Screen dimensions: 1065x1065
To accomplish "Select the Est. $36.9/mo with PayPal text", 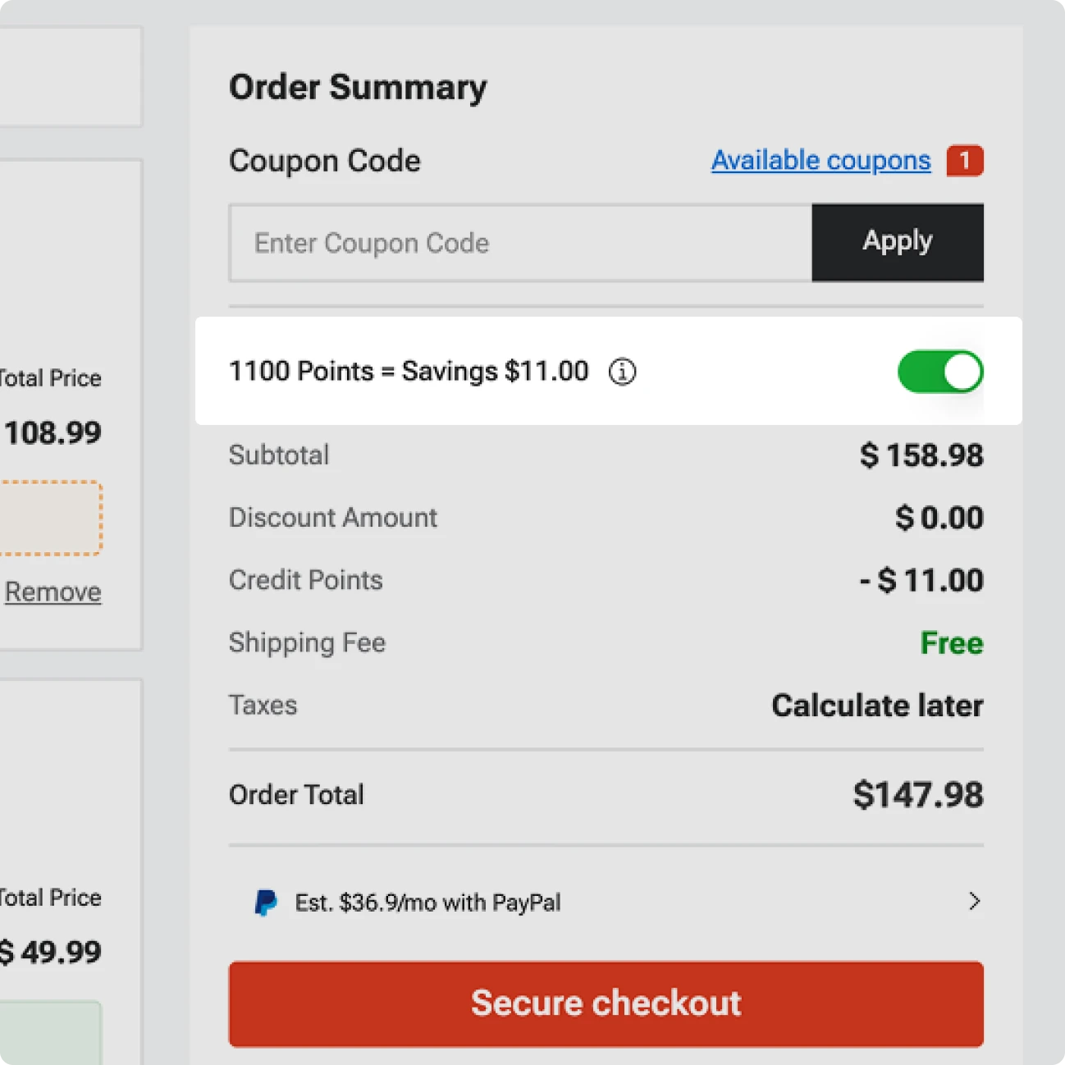I will click(x=427, y=903).
